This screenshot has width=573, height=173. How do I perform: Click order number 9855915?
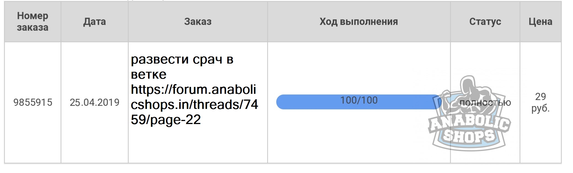[33, 102]
